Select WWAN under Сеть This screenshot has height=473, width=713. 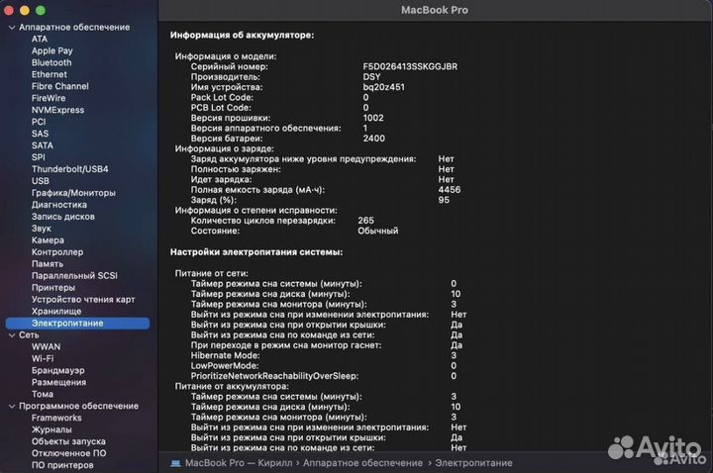46,346
